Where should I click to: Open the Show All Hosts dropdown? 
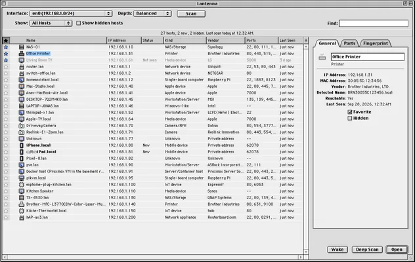pos(51,23)
